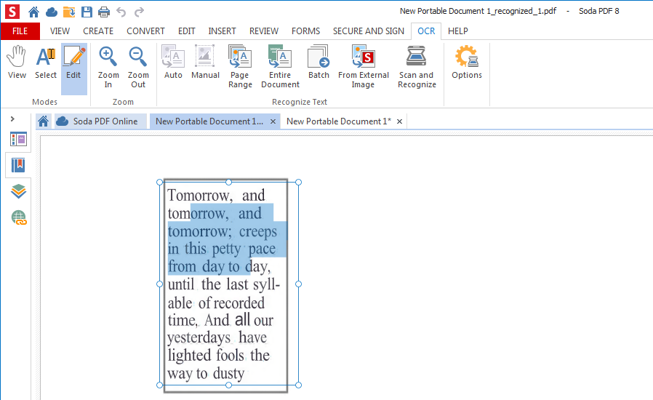Click the Home icon in quick access toolbar

click(x=33, y=12)
